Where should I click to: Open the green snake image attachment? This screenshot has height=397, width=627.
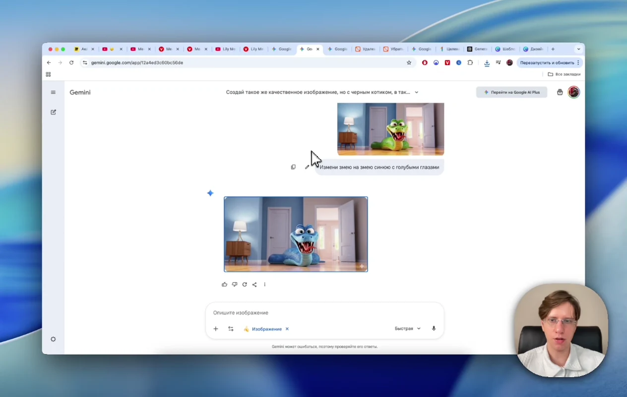pos(390,129)
